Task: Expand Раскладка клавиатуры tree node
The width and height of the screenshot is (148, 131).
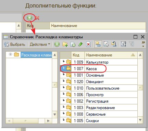Action: [10, 54]
